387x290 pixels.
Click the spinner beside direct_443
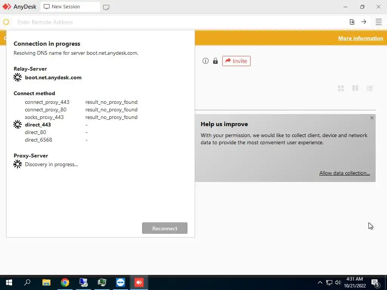pyautogui.click(x=17, y=125)
